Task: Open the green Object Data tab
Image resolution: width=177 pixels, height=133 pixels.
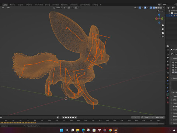Action: click(168, 95)
